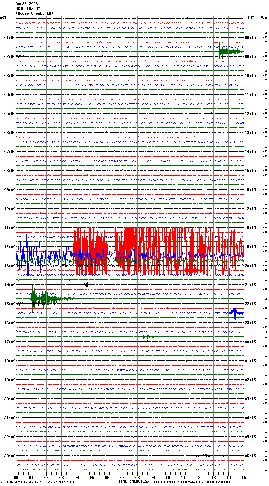Select the 07:00 MST row label

[10, 152]
